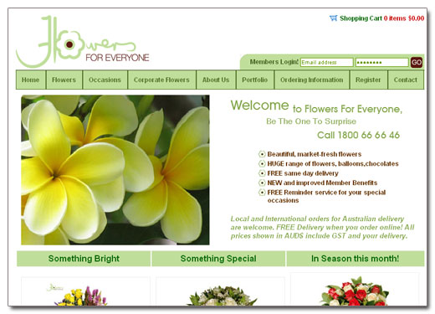Go to the Home menu item

pyautogui.click(x=31, y=80)
